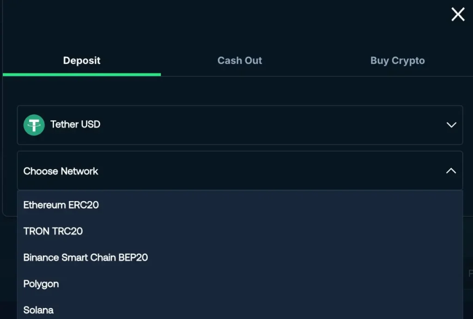Click the word ERC20 in the first option
This screenshot has height=319, width=473.
pos(84,205)
